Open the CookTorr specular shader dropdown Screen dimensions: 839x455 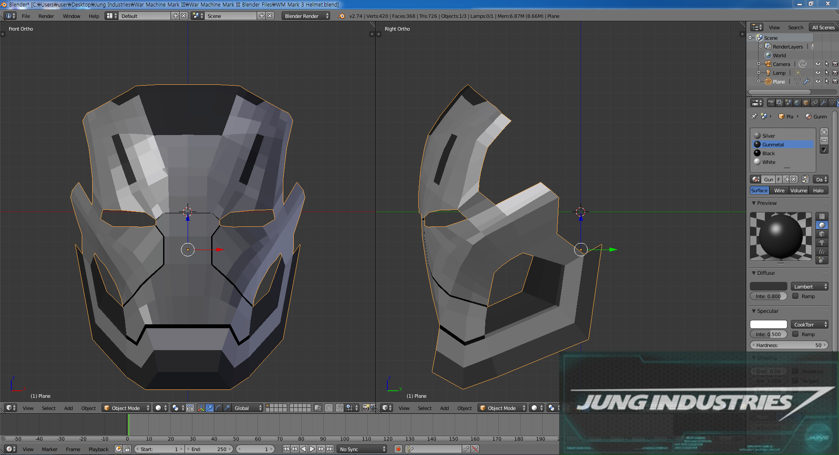pyautogui.click(x=810, y=324)
